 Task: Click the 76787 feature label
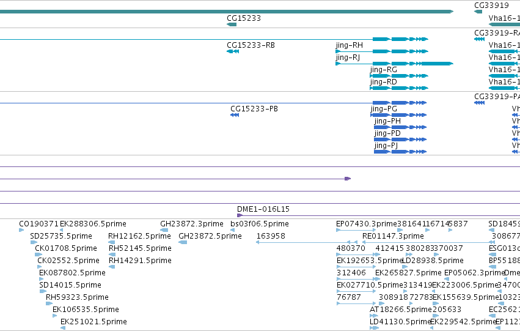pos(348,297)
